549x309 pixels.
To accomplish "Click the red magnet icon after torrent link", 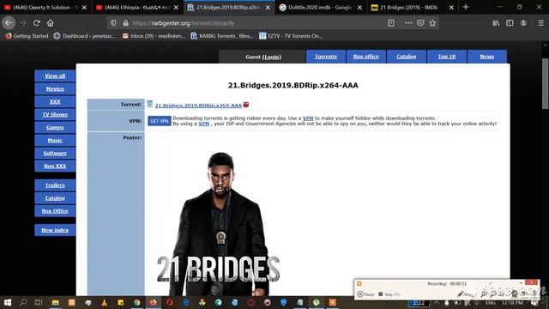I will point(246,105).
